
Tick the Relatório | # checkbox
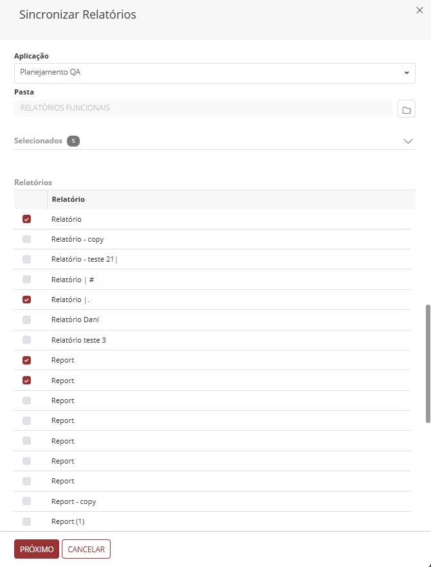tap(26, 280)
